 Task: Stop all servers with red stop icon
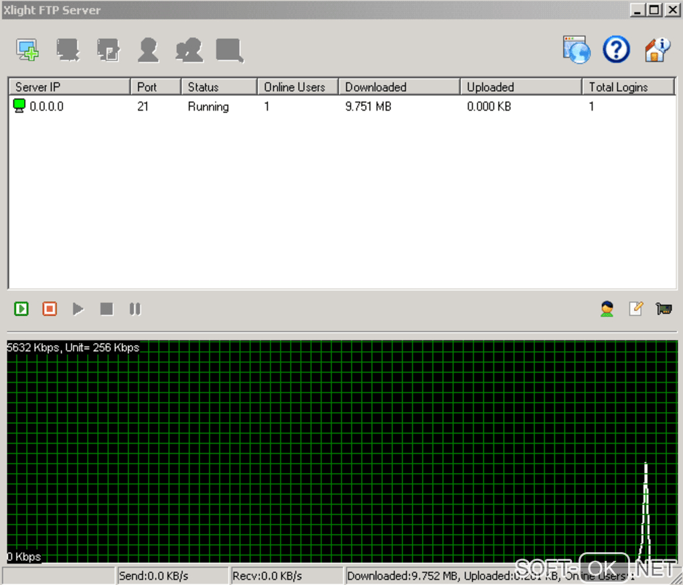tap(50, 309)
